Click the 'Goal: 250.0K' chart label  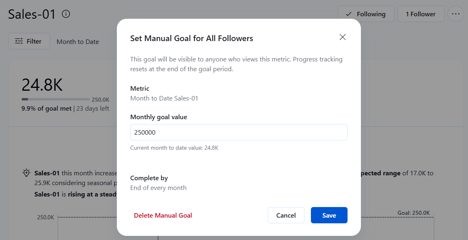(x=414, y=213)
